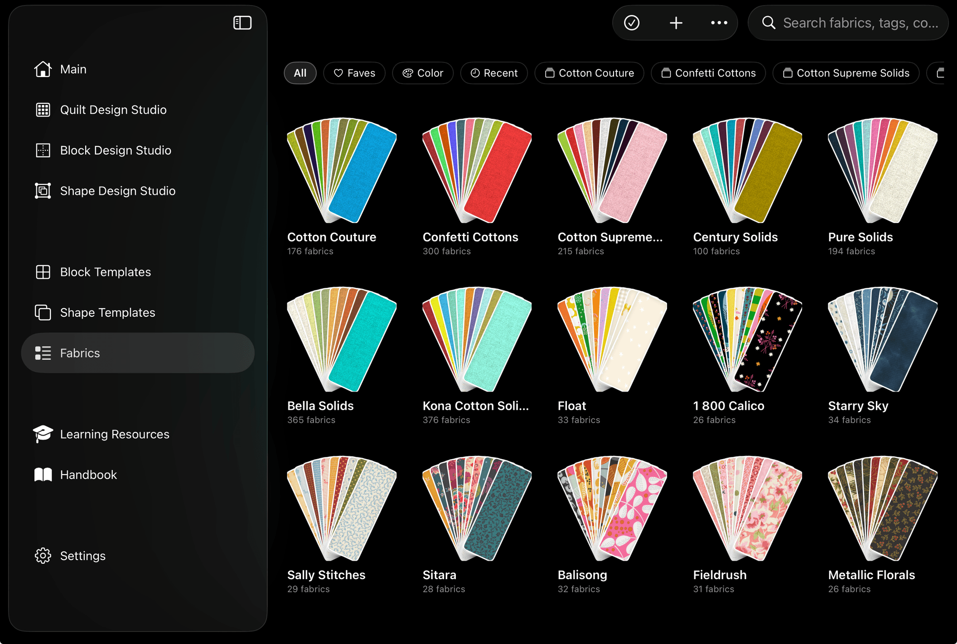Click the Shape Templates icon
957x644 pixels.
43,313
